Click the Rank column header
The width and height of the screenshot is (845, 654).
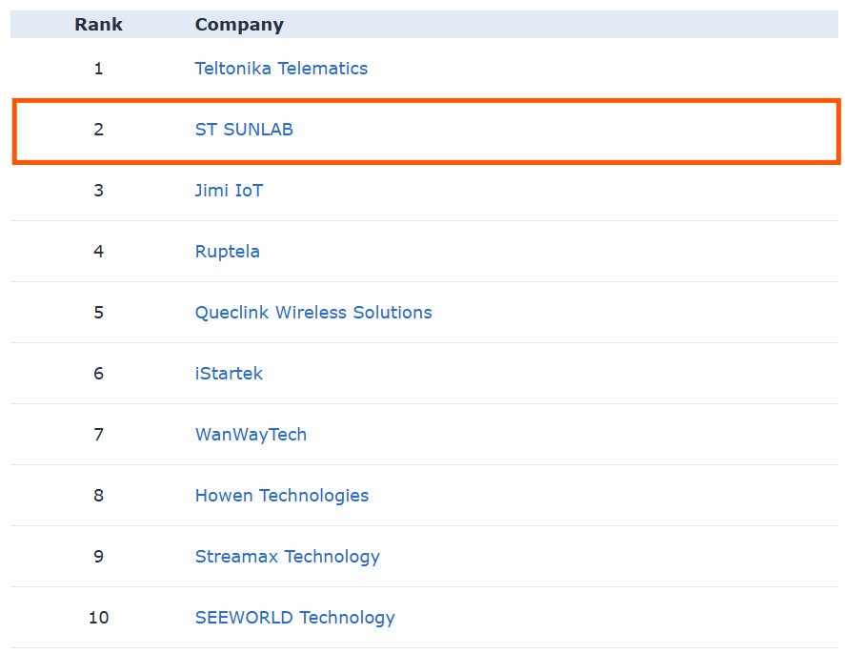[98, 25]
